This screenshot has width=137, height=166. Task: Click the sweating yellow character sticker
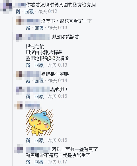(x=40, y=123)
